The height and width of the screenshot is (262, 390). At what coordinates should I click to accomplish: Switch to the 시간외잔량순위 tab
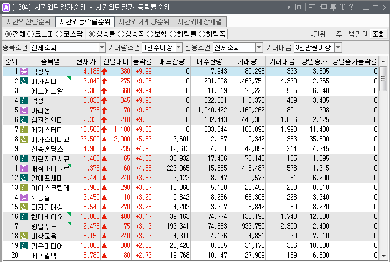pos(28,22)
